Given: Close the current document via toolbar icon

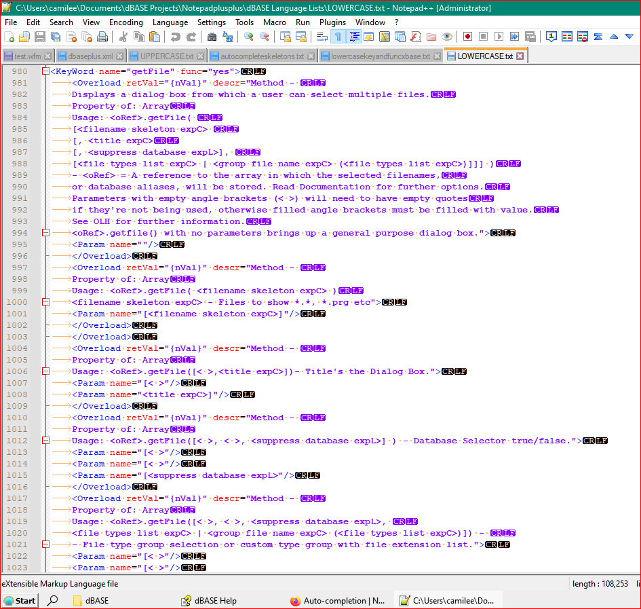Looking at the screenshot, I should click(x=71, y=37).
